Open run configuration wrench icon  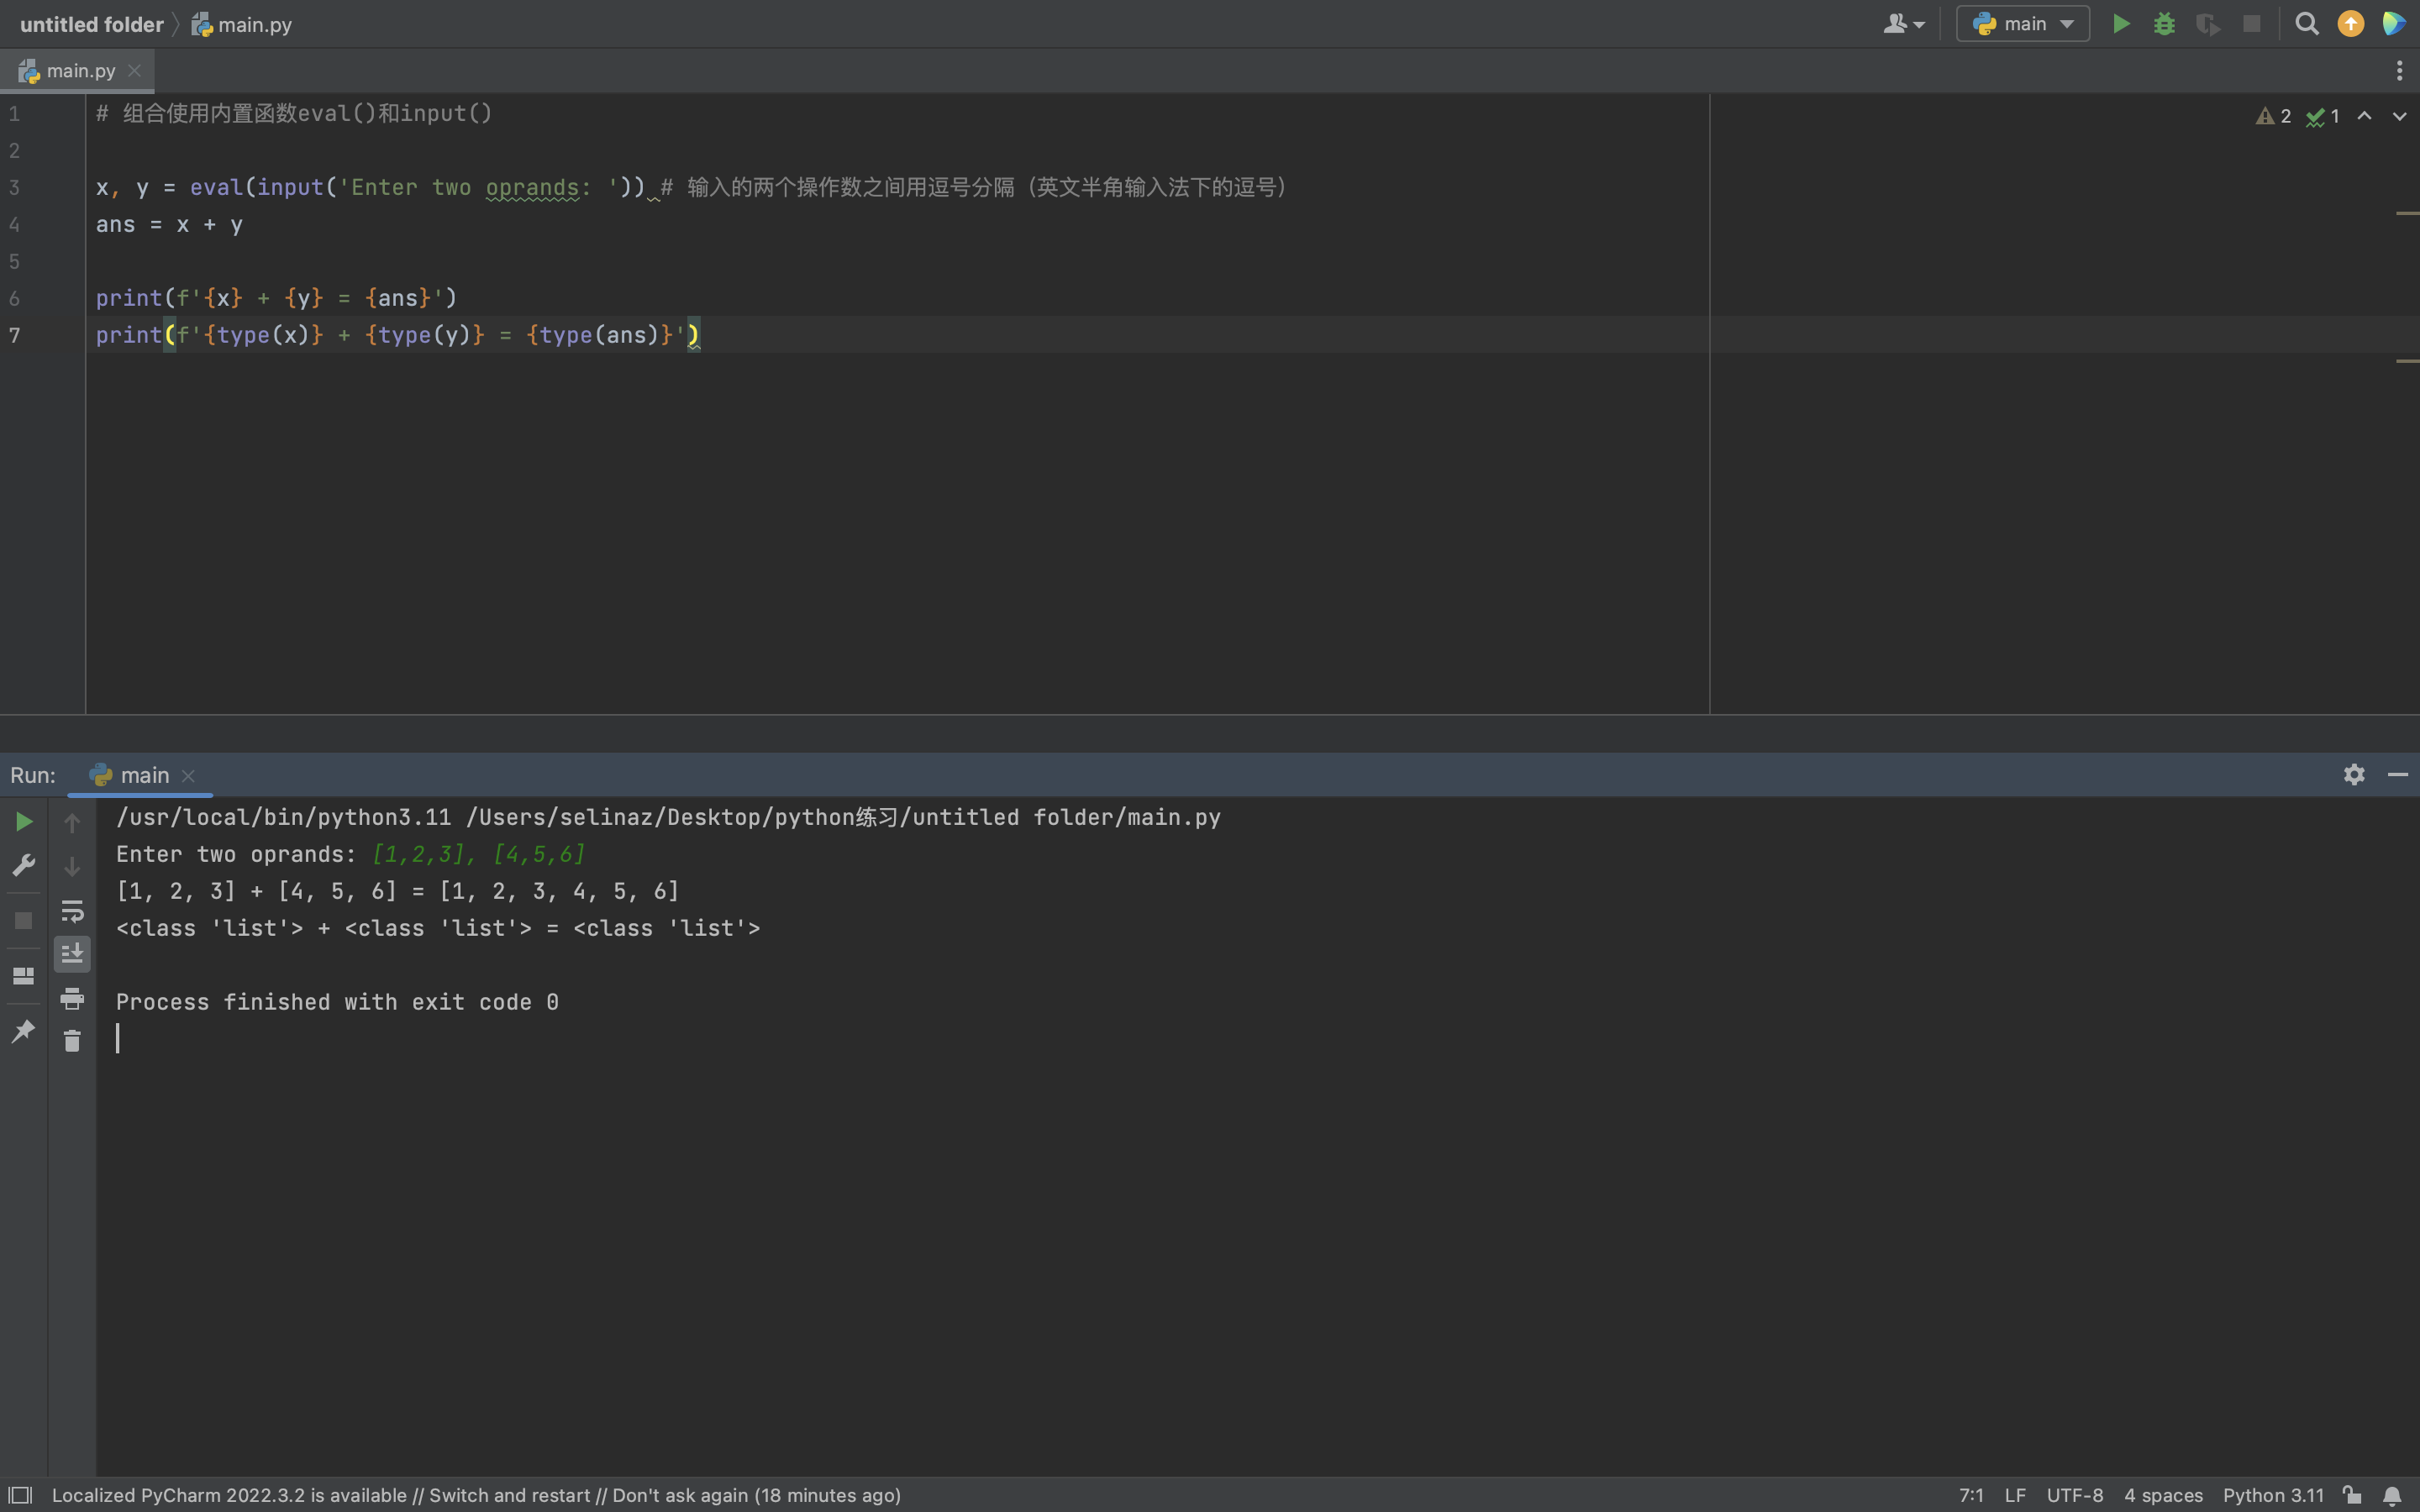24,865
